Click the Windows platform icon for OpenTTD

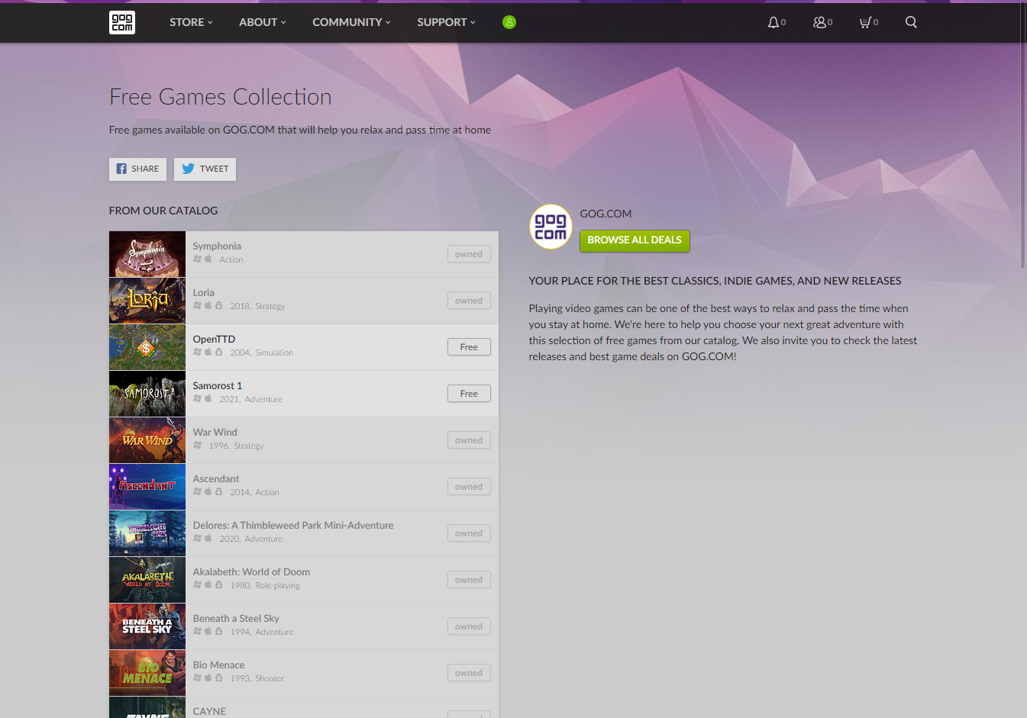point(197,352)
